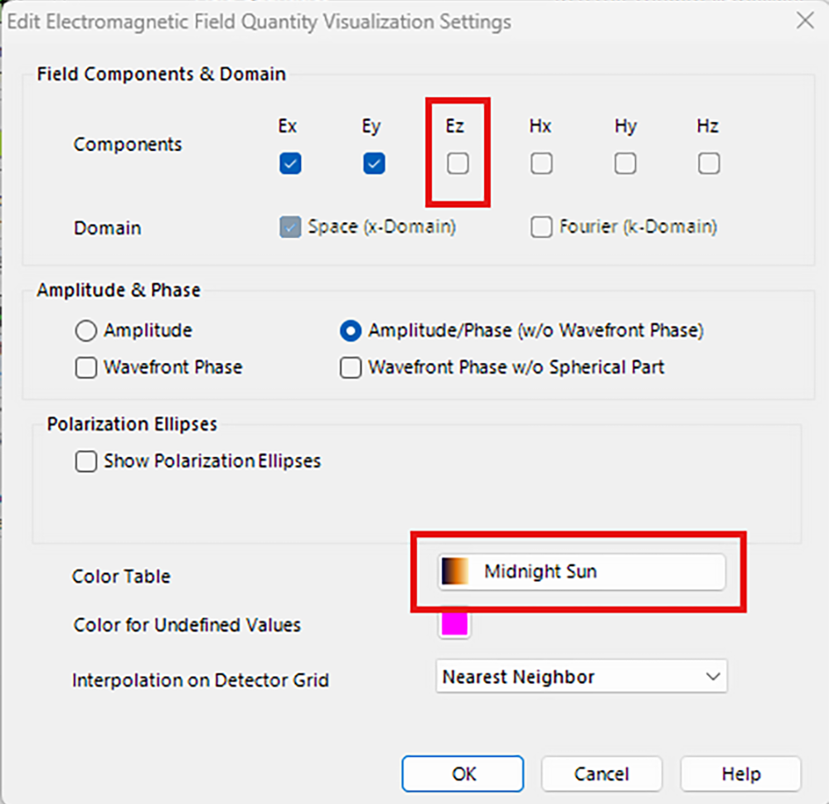Enable the Ez component checkbox

(x=458, y=163)
